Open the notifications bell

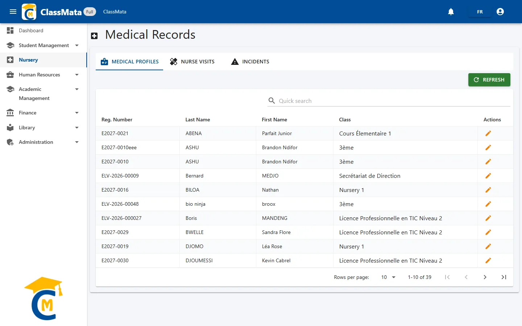pyautogui.click(x=451, y=12)
